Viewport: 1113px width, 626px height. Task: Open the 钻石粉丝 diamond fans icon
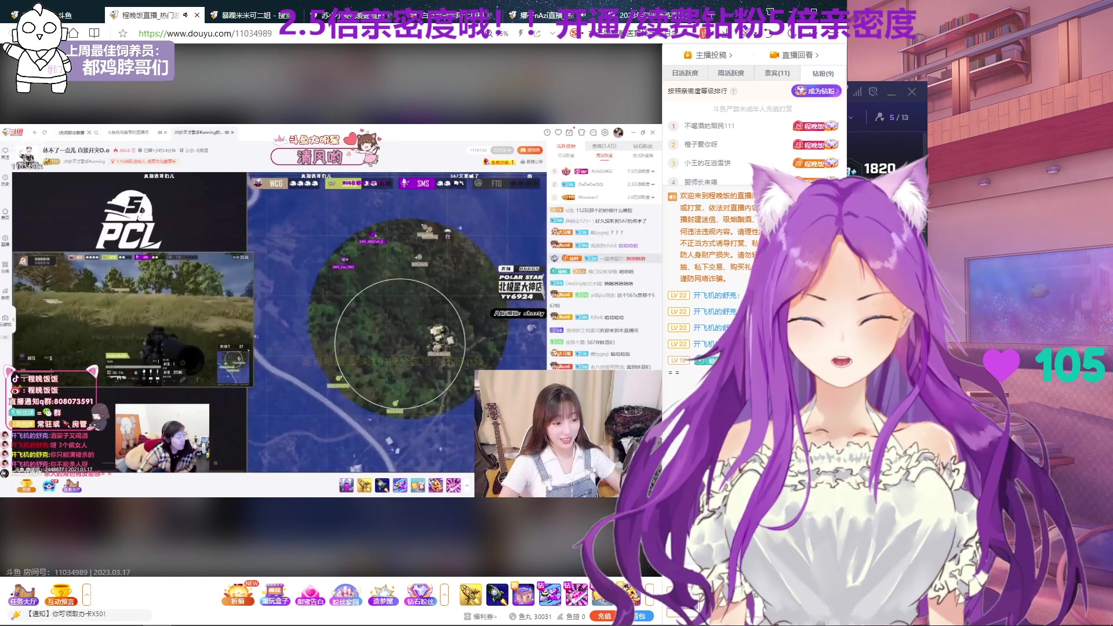420,594
